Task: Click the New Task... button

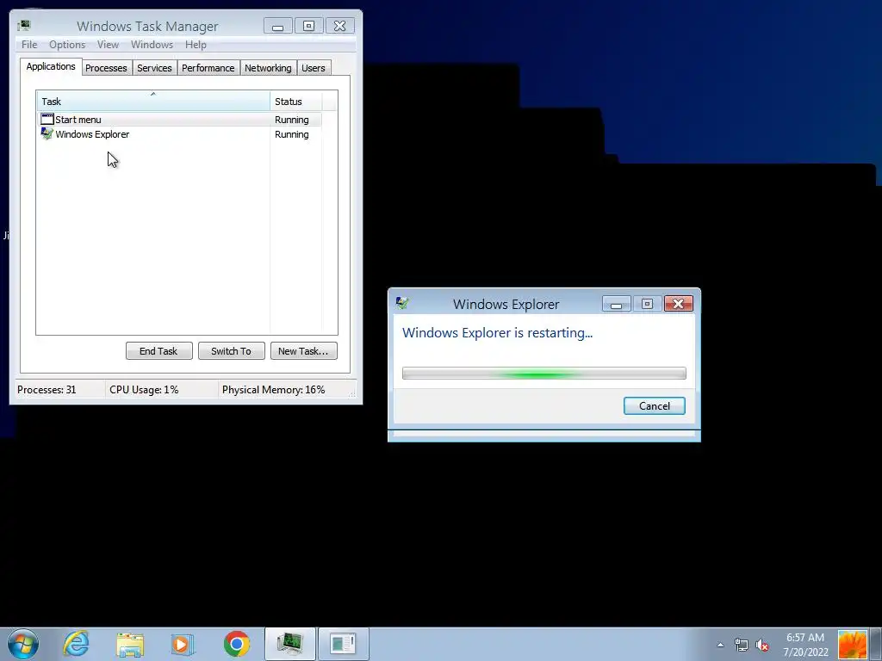Action: click(x=304, y=351)
